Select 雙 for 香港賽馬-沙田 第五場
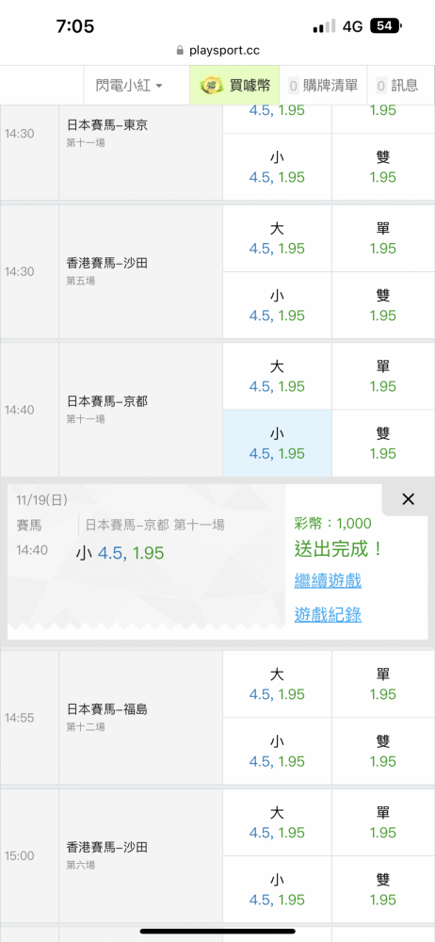 click(x=382, y=305)
